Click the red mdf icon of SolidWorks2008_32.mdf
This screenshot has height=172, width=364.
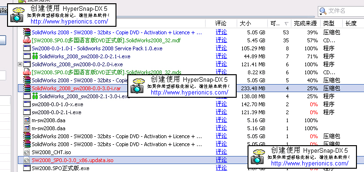click(x=27, y=40)
